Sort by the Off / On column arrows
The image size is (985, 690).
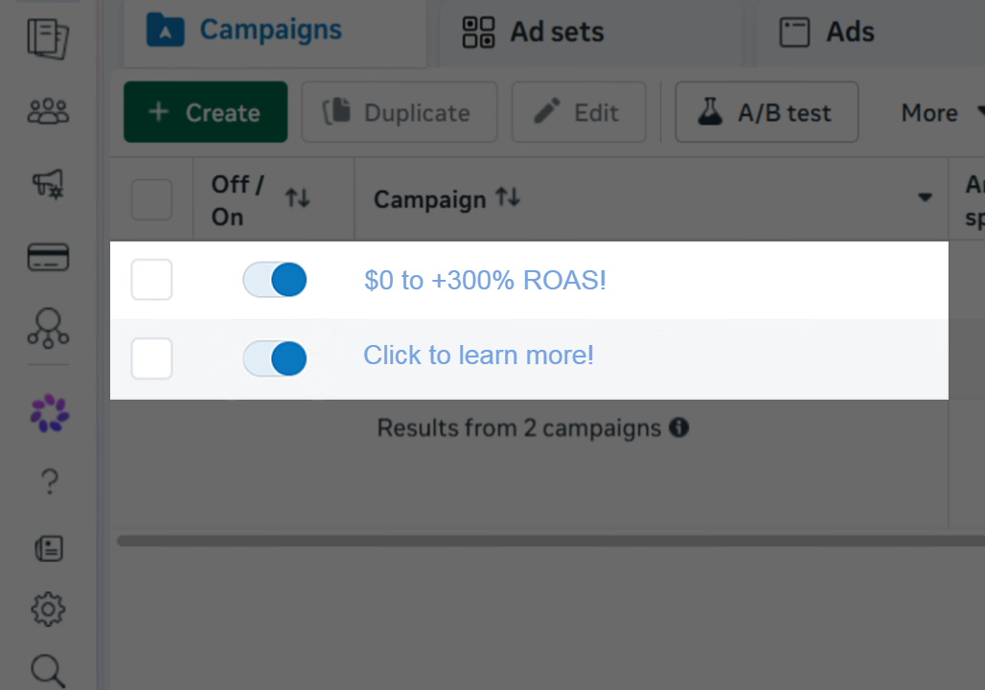click(298, 198)
